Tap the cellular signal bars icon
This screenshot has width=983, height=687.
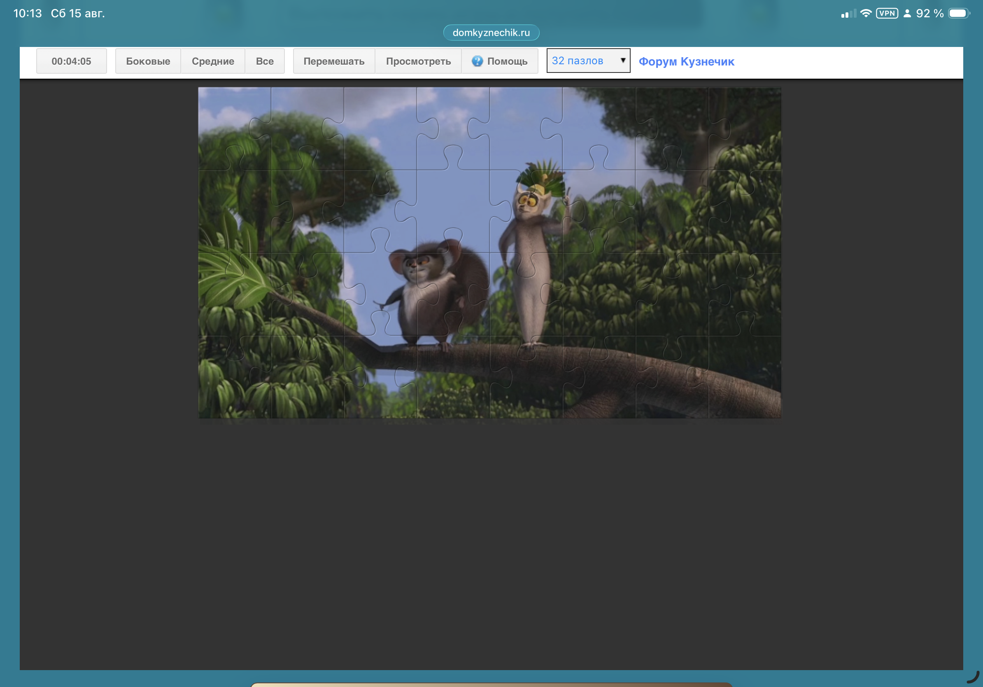[x=848, y=13]
